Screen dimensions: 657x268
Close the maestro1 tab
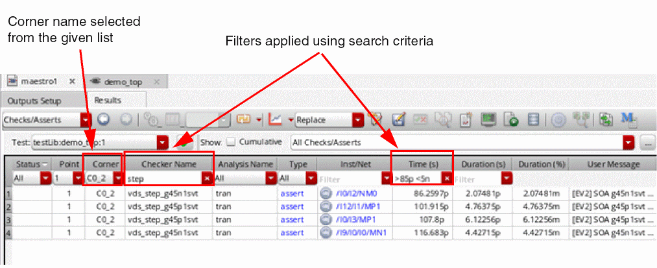pyautogui.click(x=71, y=81)
